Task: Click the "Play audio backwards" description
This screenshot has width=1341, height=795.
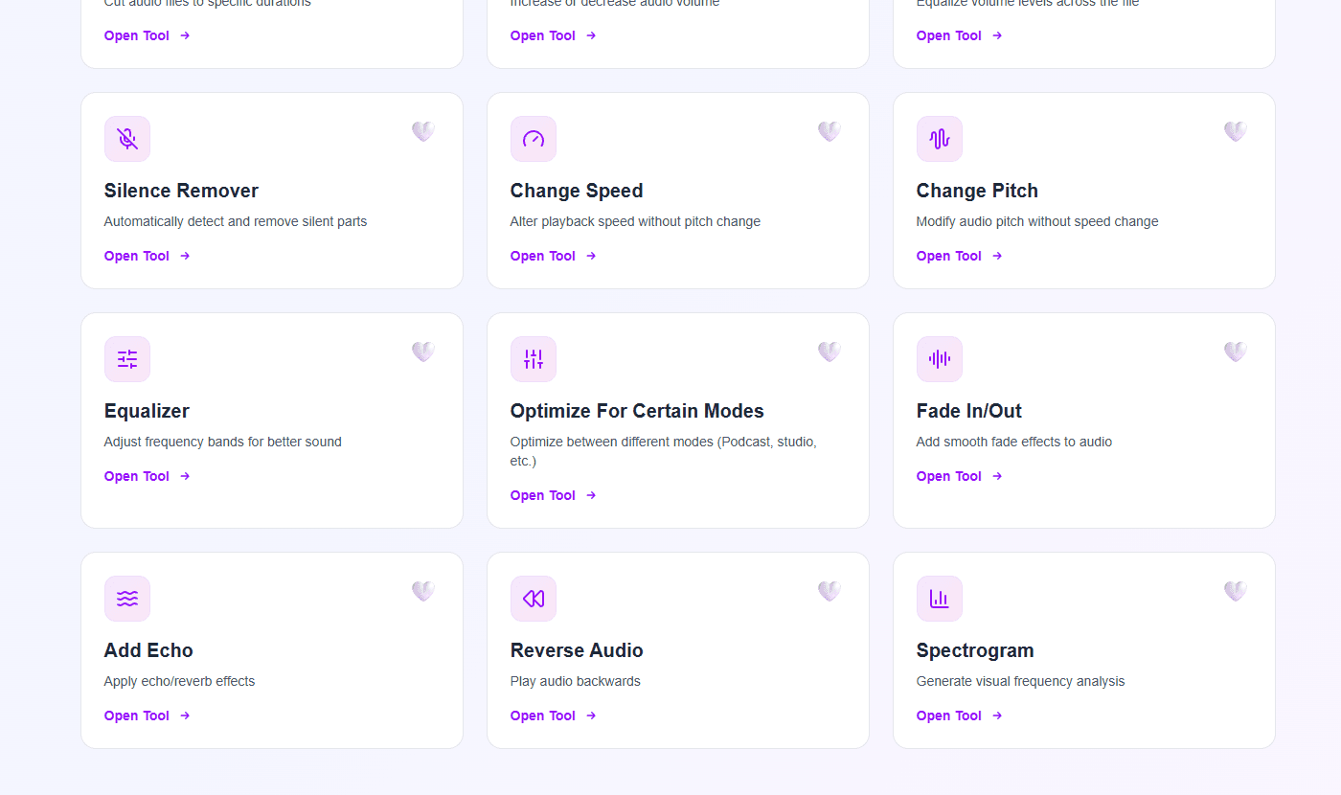Action: point(576,681)
